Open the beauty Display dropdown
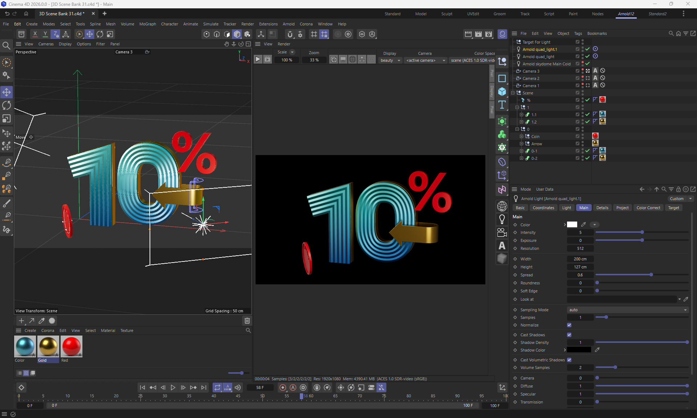This screenshot has width=697, height=418. point(390,60)
